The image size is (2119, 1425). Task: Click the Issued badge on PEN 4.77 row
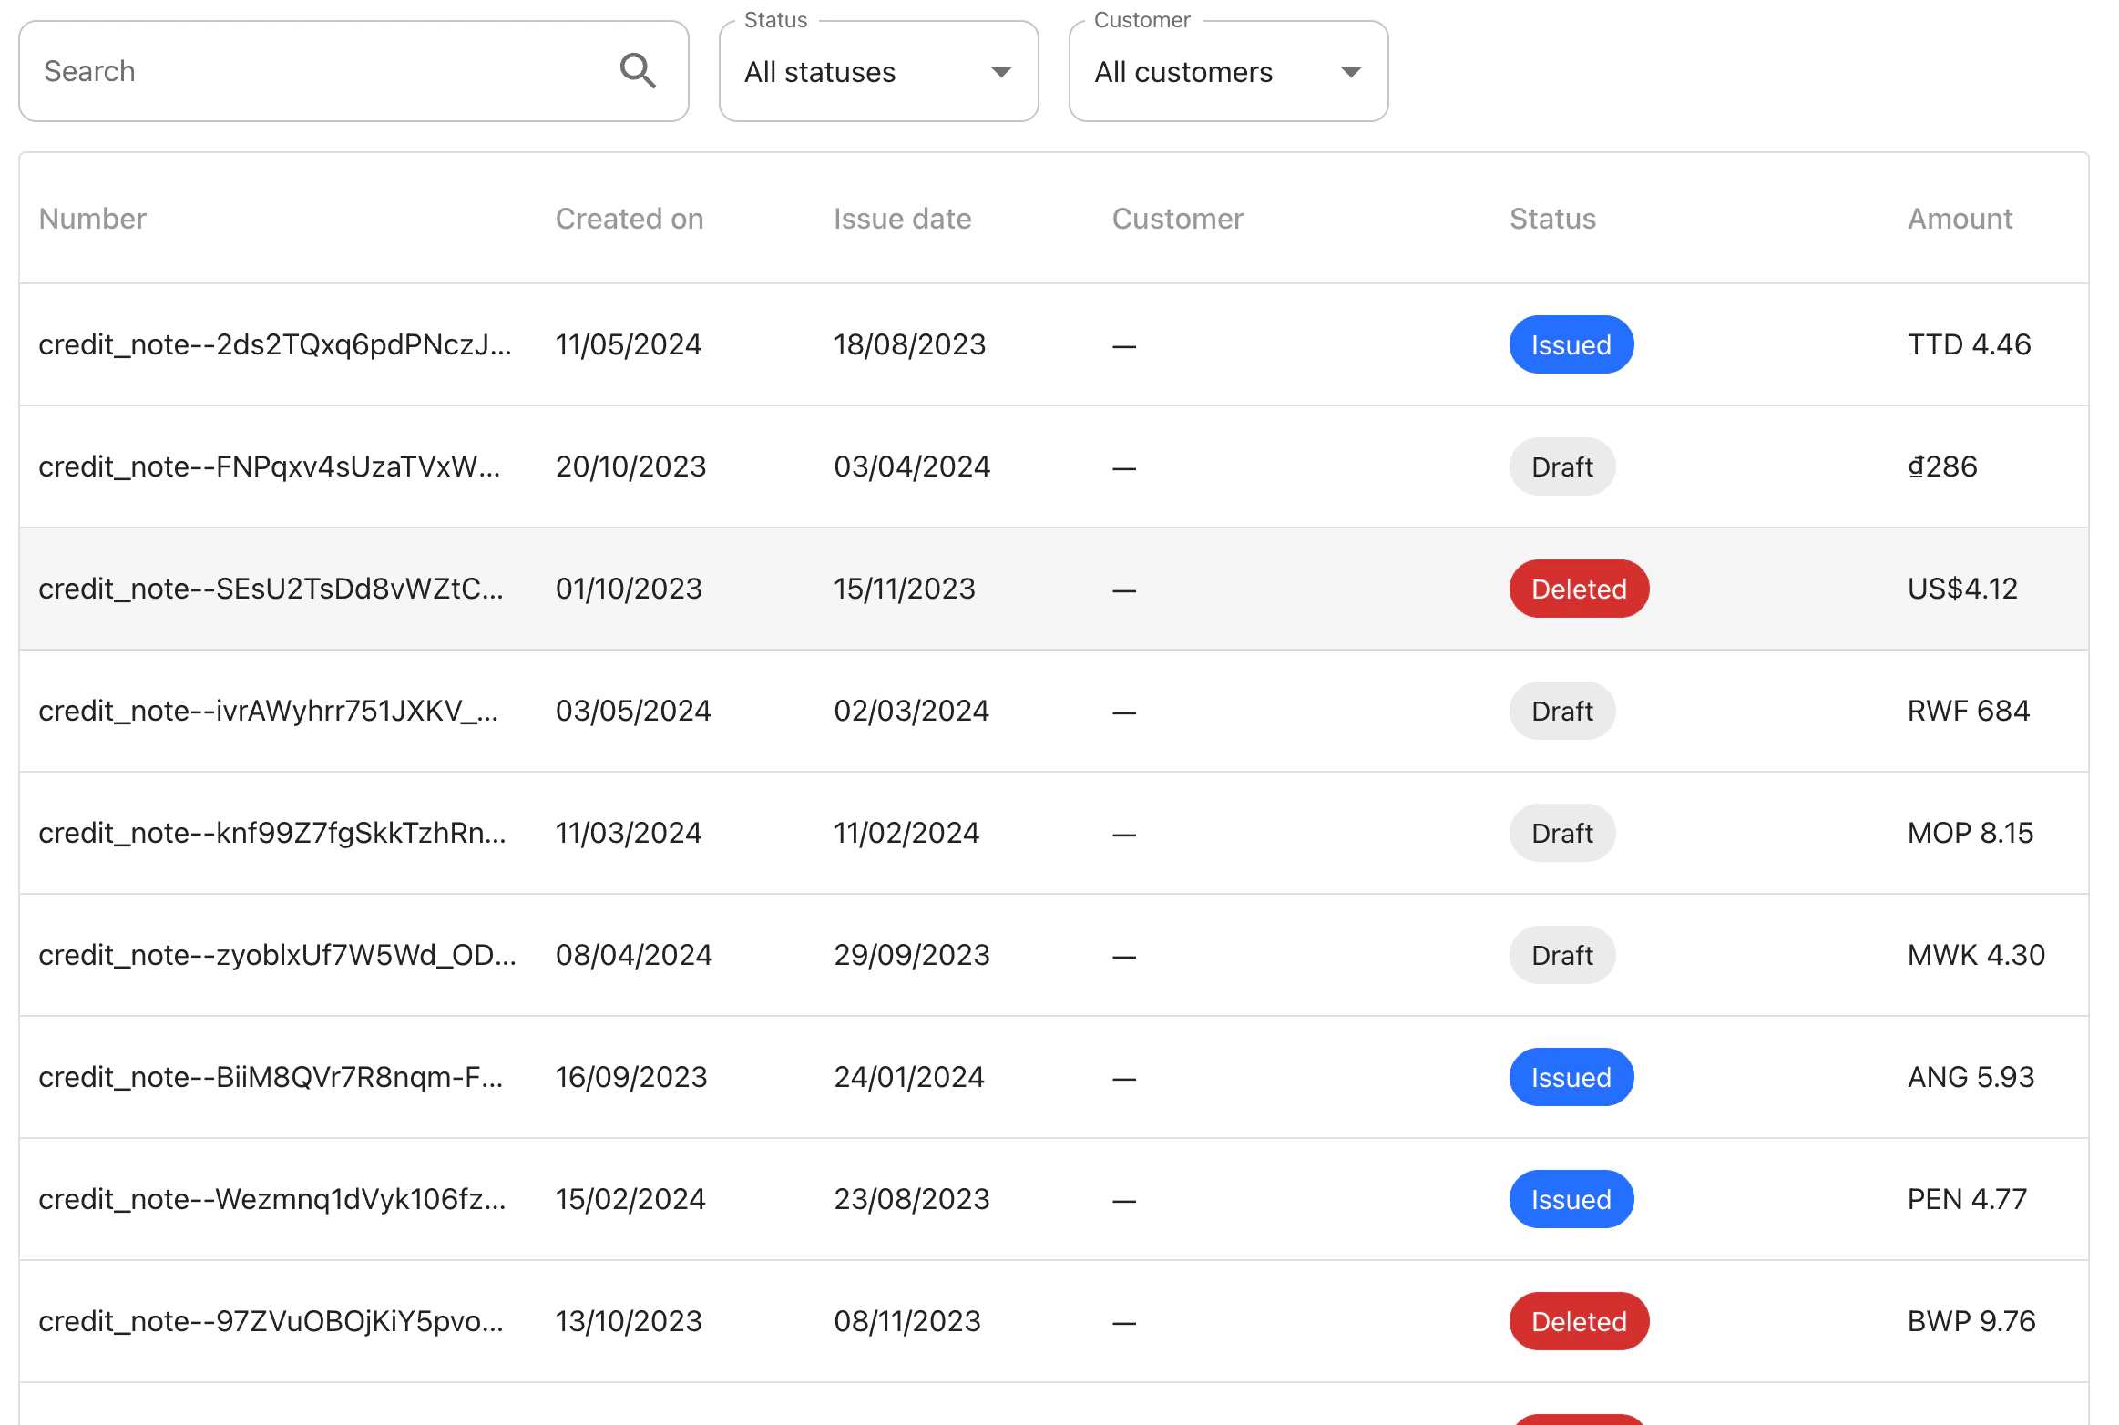[x=1571, y=1199]
